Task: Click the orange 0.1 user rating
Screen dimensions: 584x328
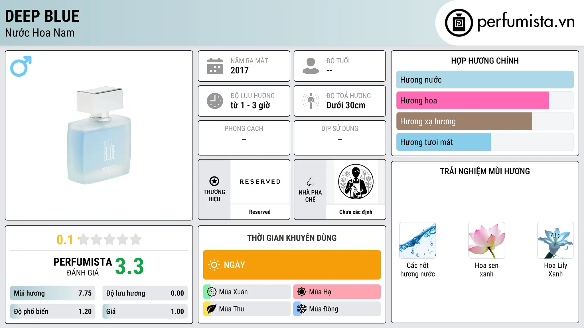Action: (x=65, y=240)
